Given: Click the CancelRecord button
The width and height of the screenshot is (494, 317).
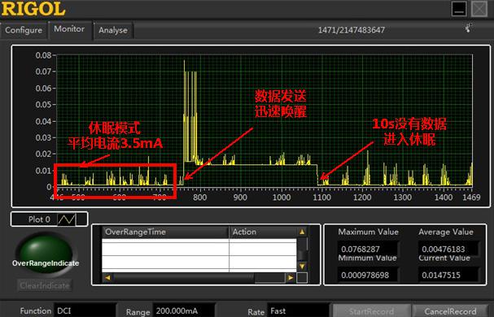Looking at the screenshot, I should point(450,311).
